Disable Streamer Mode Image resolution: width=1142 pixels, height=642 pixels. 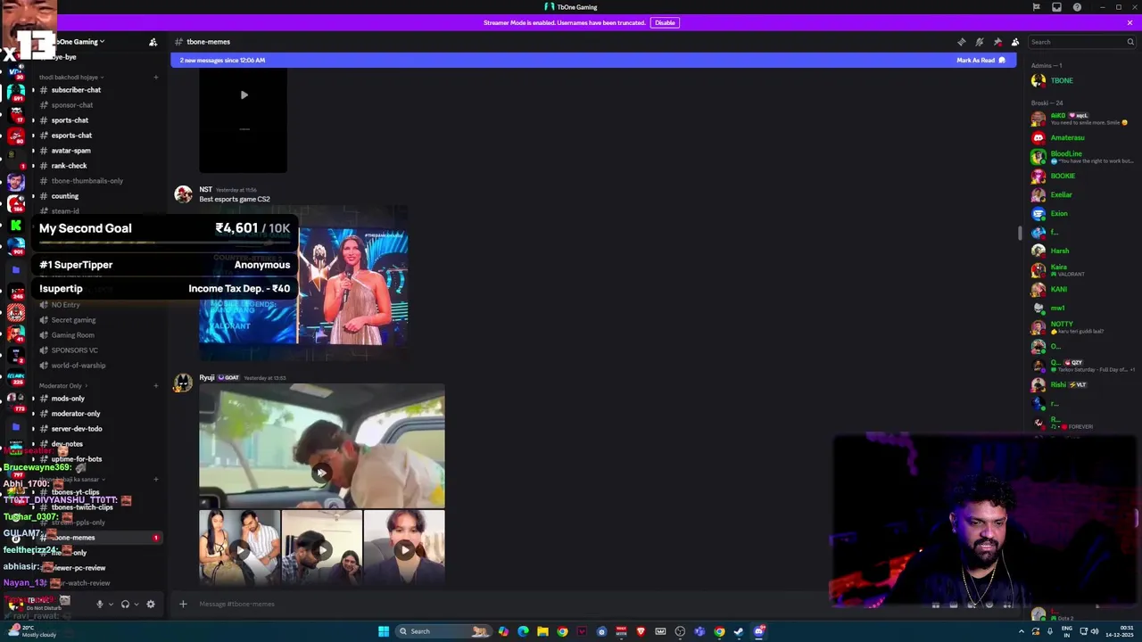665,22
